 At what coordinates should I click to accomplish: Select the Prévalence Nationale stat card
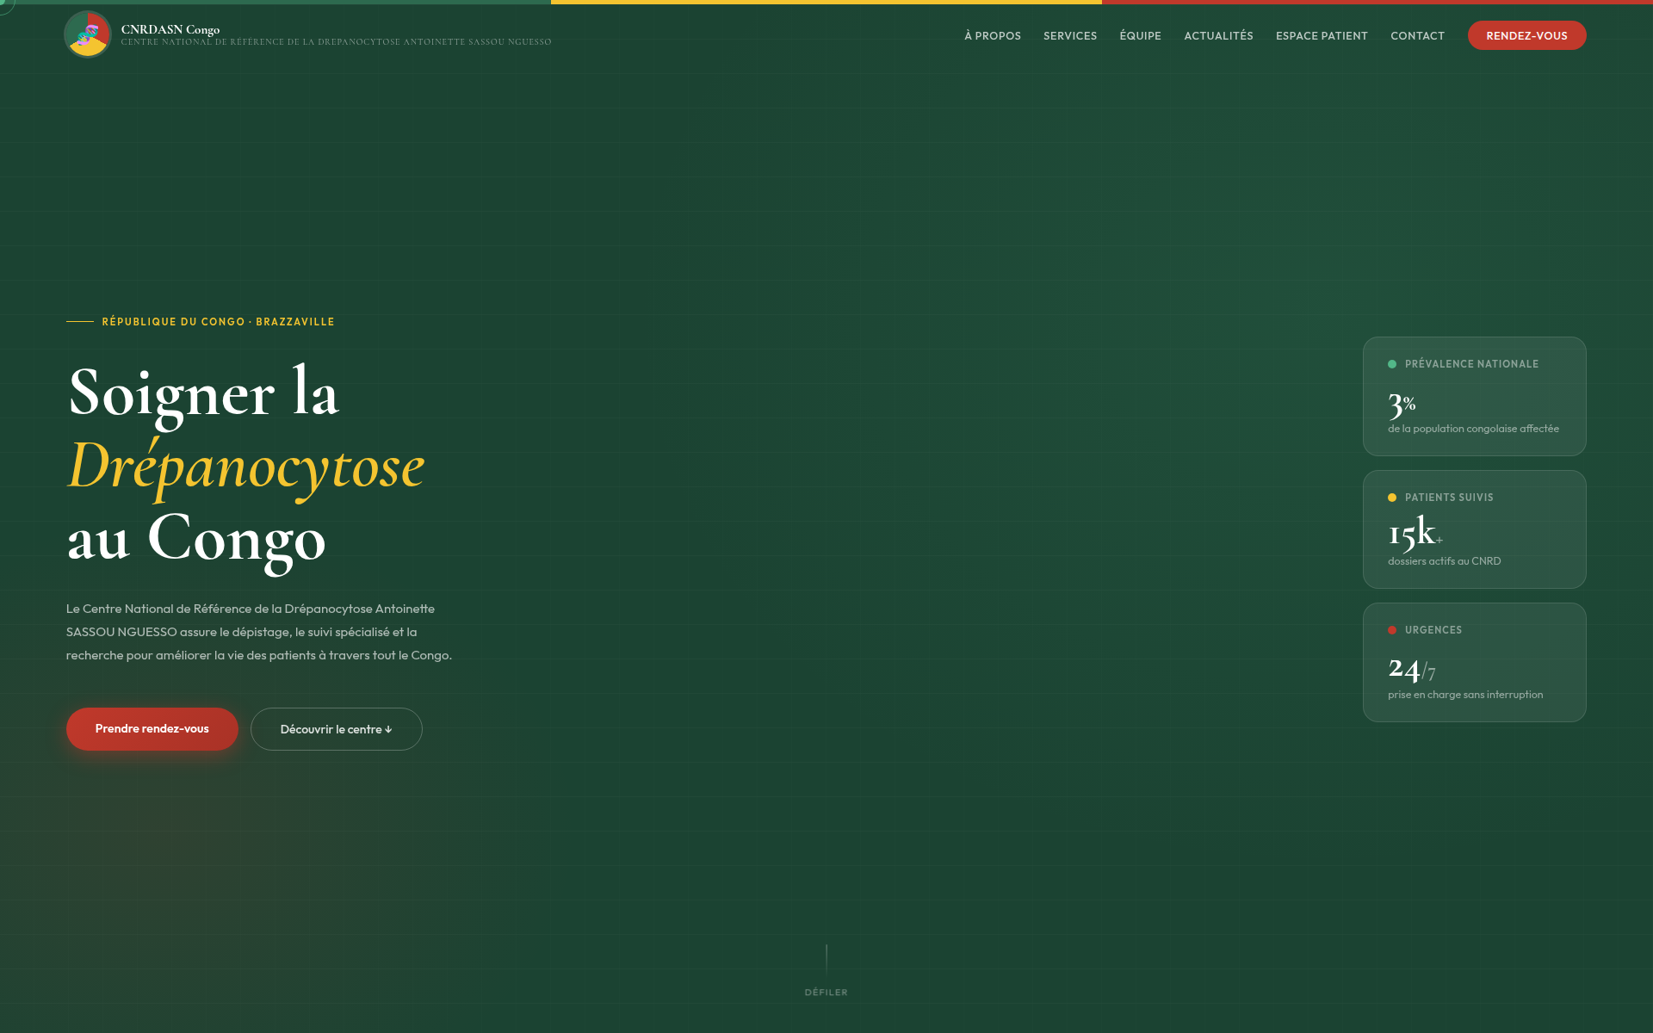pyautogui.click(x=1474, y=396)
